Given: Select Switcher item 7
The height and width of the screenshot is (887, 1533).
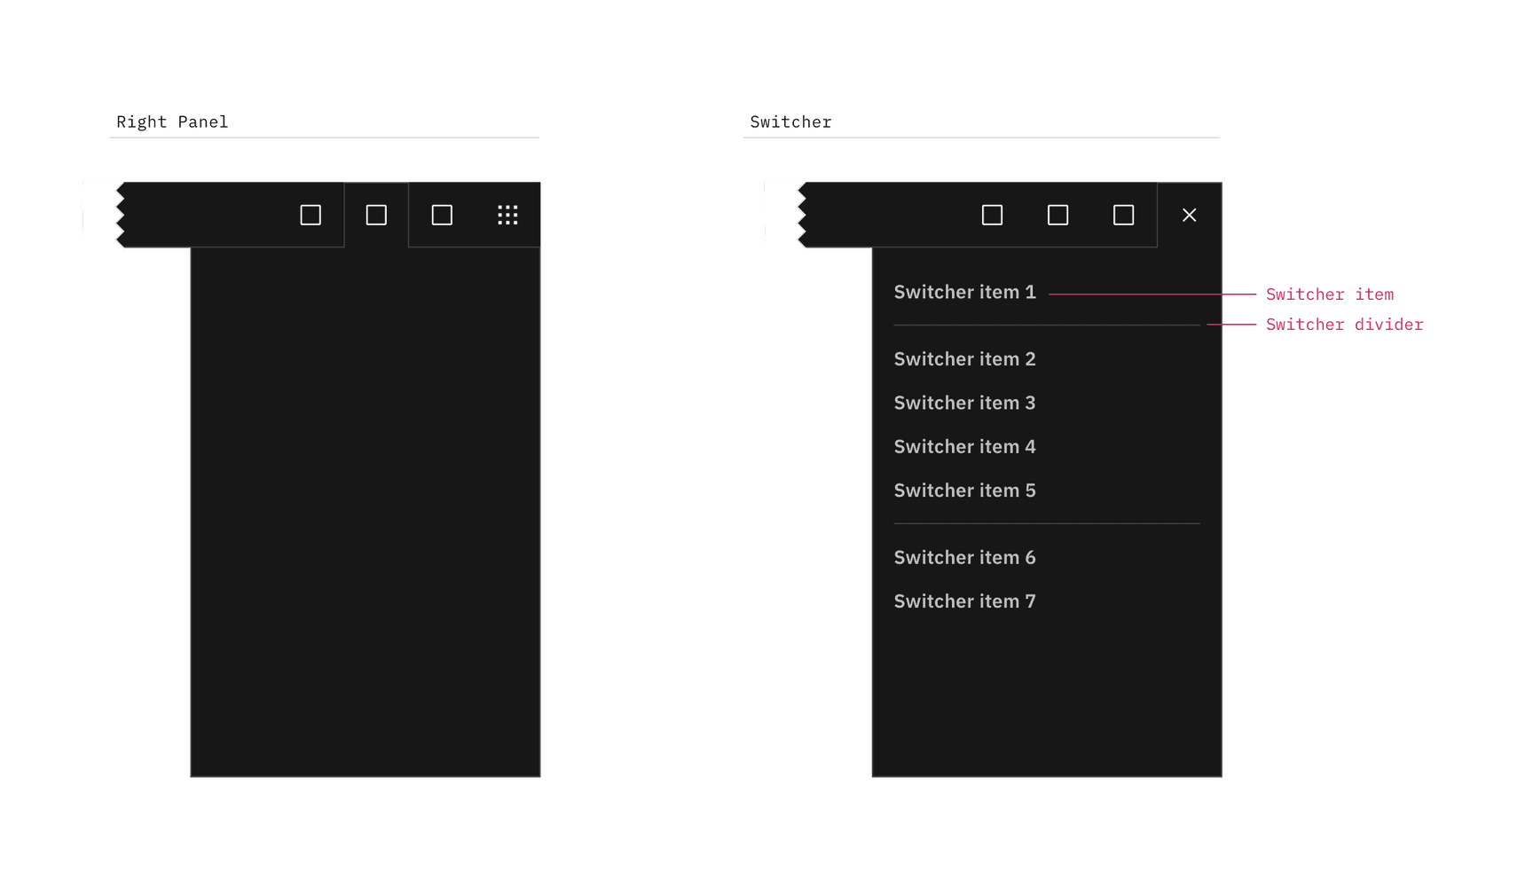Looking at the screenshot, I should (x=964, y=600).
